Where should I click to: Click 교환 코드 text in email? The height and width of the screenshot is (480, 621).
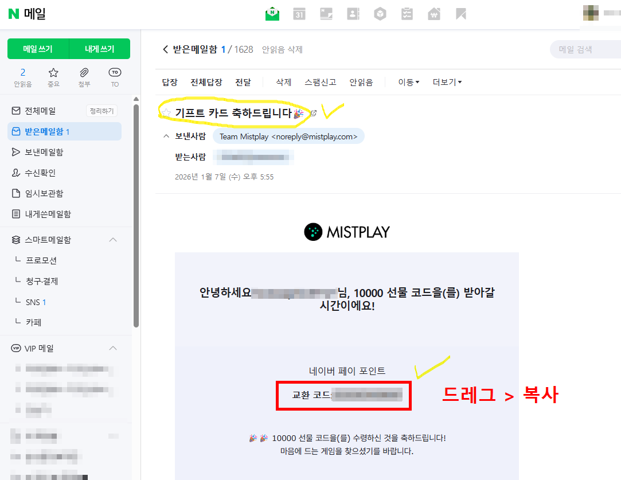click(x=311, y=395)
